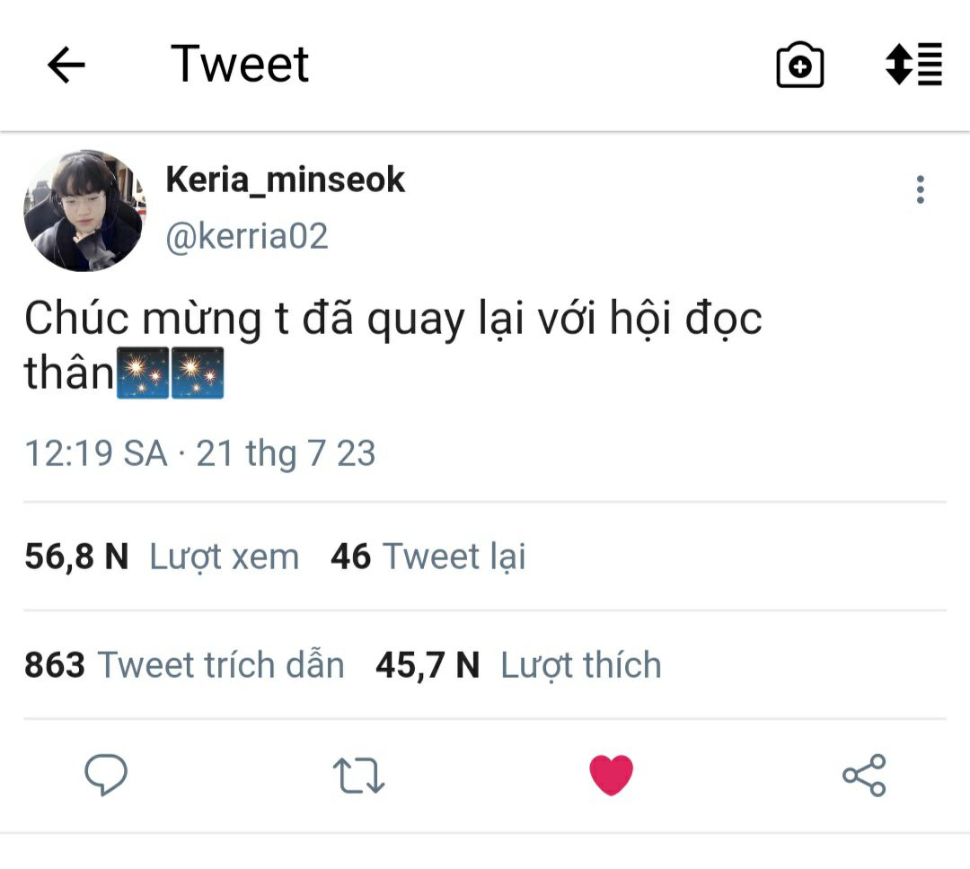Show the 46 Tweet lại list
Screen dimensions: 970x869
click(x=428, y=557)
